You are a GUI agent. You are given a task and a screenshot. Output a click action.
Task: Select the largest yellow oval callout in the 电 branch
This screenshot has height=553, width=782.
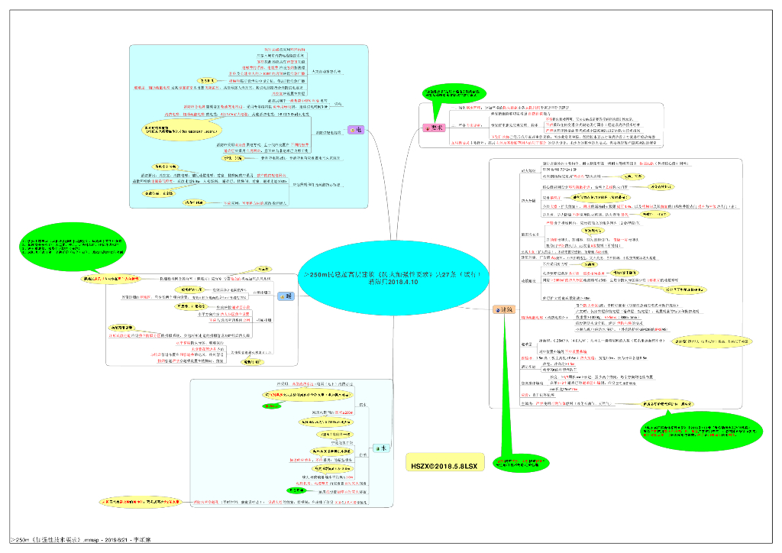coord(182,130)
